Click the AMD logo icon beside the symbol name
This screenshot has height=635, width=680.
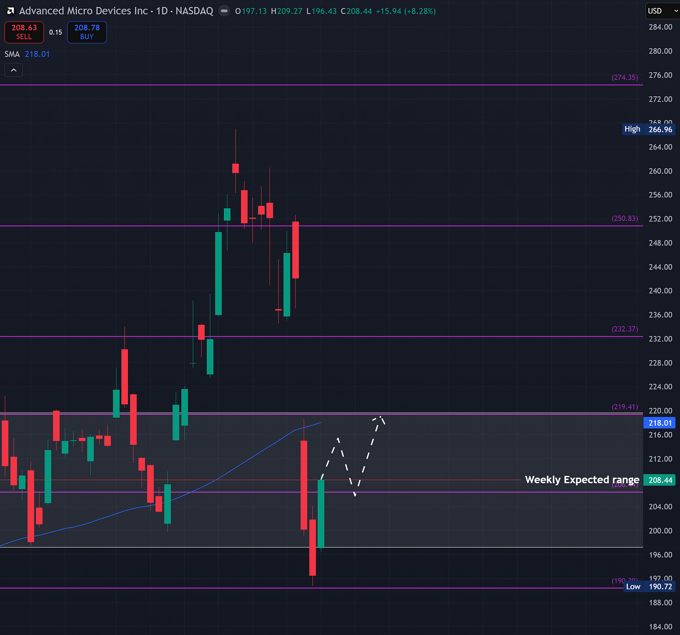pyautogui.click(x=10, y=11)
